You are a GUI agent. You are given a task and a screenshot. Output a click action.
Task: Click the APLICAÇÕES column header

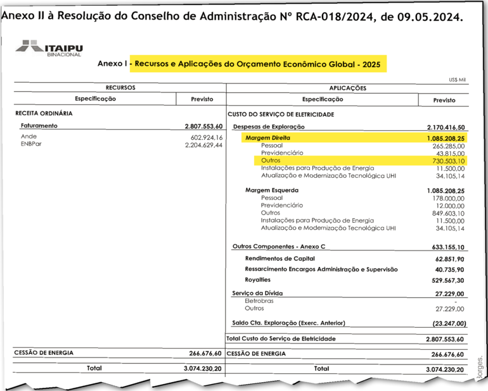click(348, 88)
